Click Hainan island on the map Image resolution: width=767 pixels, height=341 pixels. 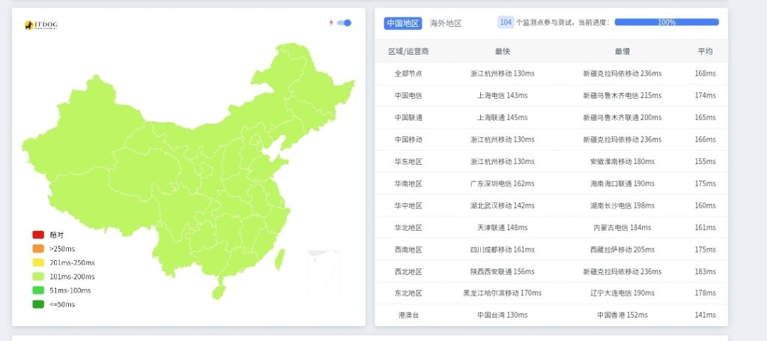pos(218,291)
